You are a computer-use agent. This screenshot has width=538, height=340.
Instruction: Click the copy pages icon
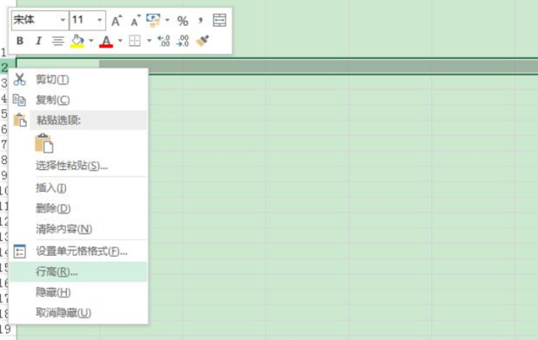tap(19, 100)
